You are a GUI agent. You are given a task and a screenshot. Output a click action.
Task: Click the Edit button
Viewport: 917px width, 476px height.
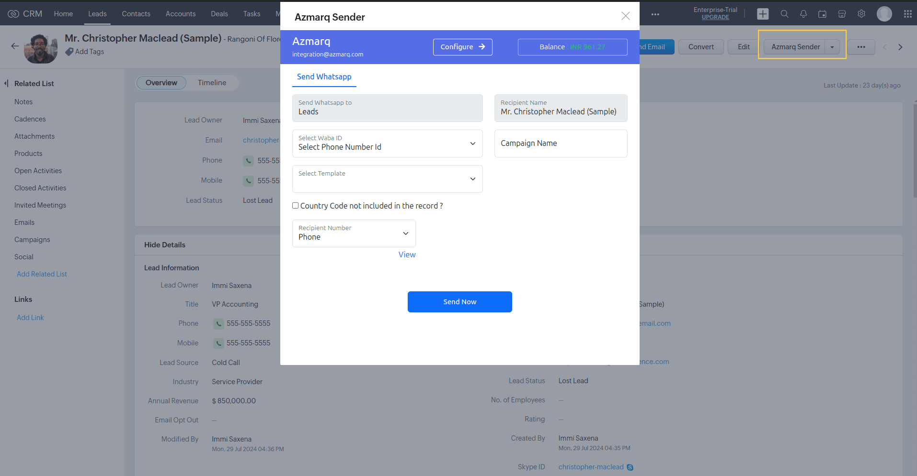[x=744, y=47]
